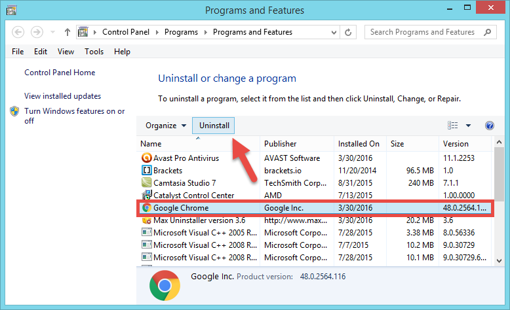Click the search magnifier icon
Image resolution: width=510 pixels, height=310 pixels.
[487, 32]
